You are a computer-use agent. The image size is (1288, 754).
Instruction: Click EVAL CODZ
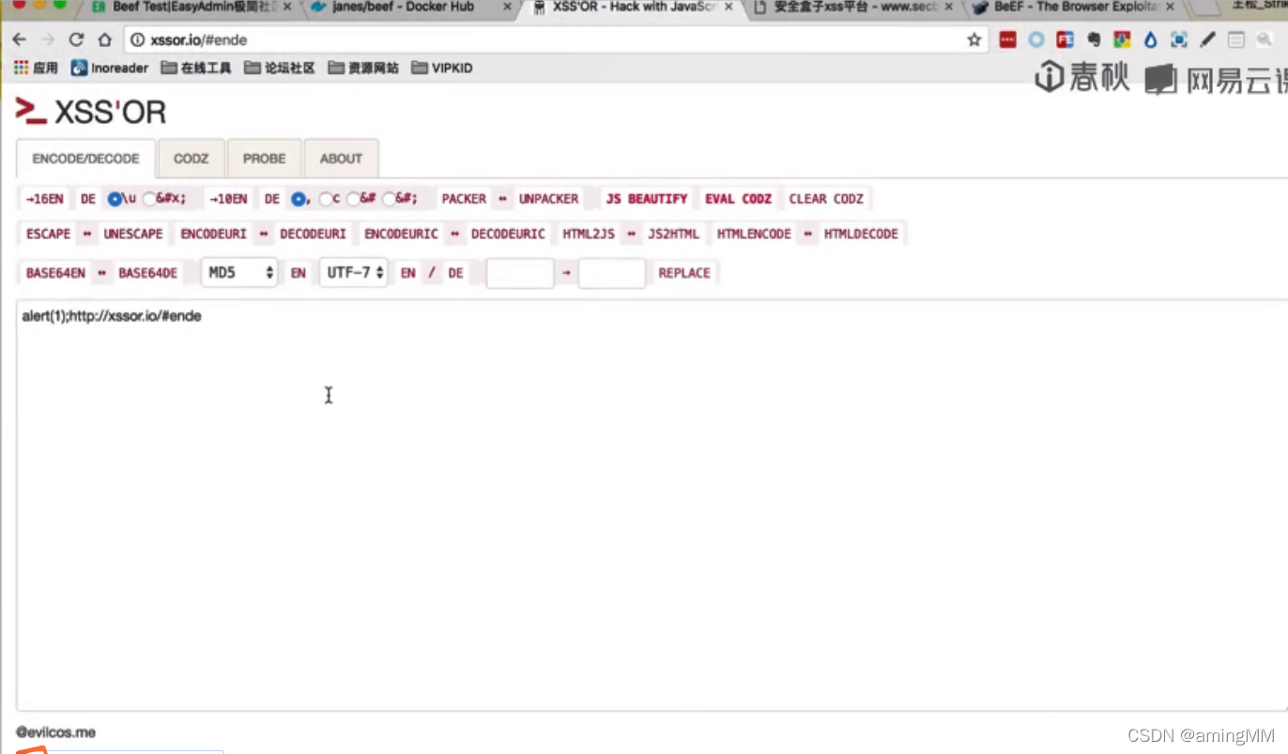pyautogui.click(x=739, y=199)
